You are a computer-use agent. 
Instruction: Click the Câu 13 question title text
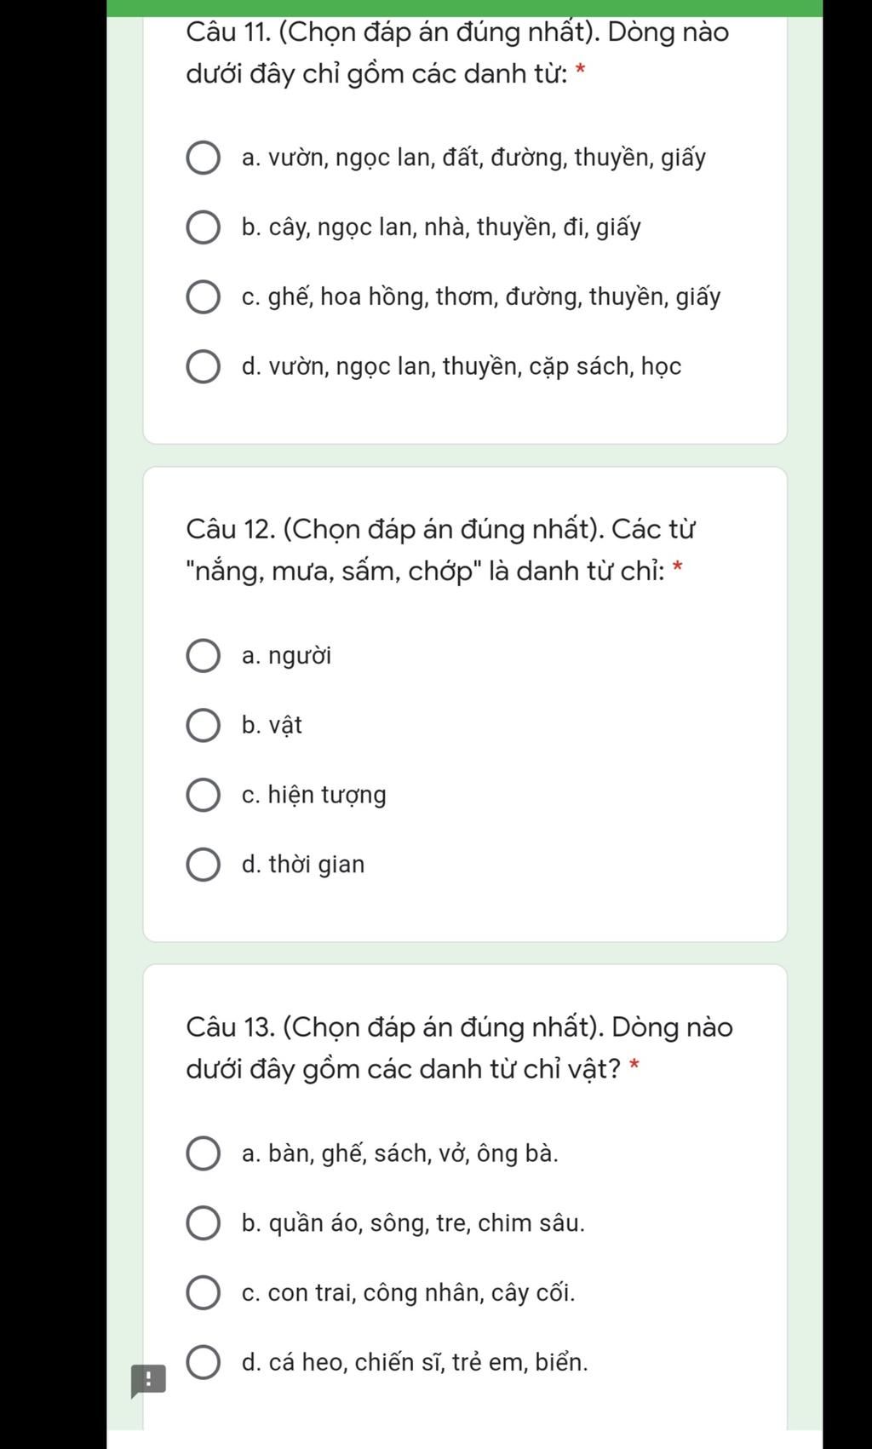[x=459, y=1048]
